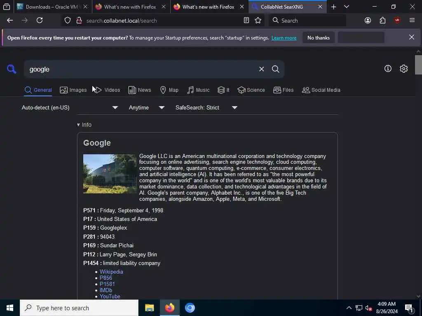Go to SearXNG home logo
Viewport: 422px width, 316px height.
12,69
